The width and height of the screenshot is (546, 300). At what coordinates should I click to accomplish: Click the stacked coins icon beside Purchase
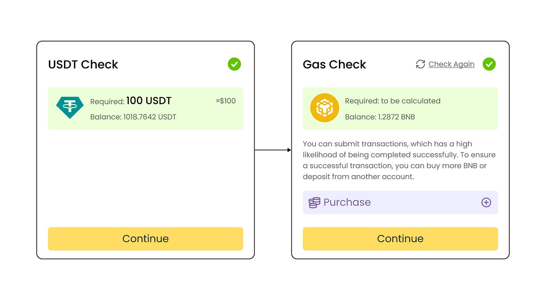(x=314, y=202)
